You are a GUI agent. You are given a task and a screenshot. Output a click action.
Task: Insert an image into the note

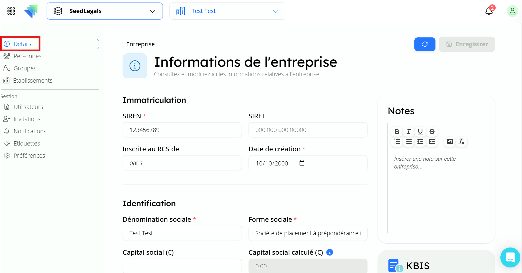tap(450, 142)
